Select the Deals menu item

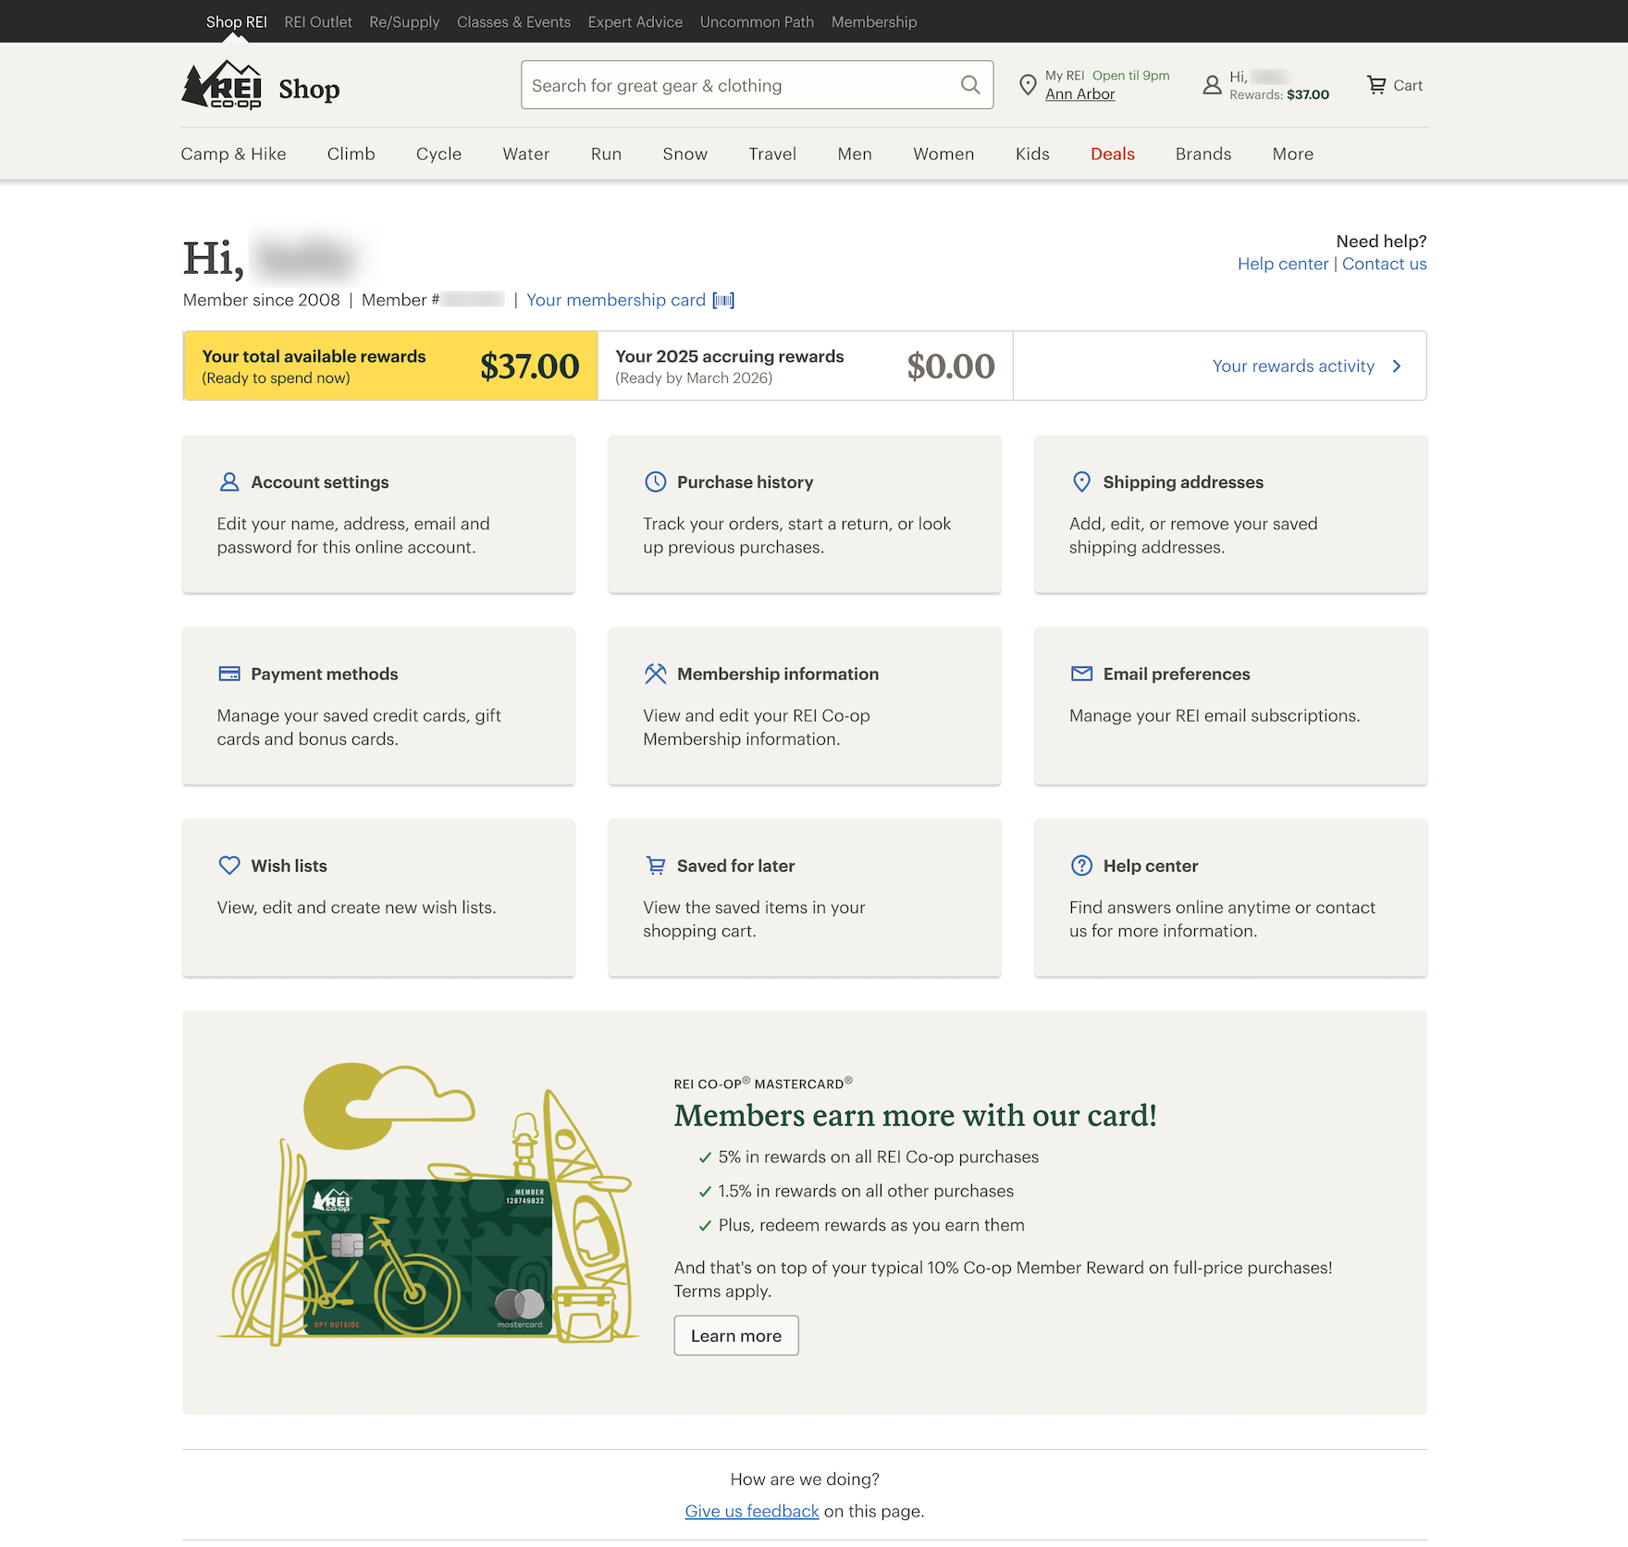(1112, 155)
